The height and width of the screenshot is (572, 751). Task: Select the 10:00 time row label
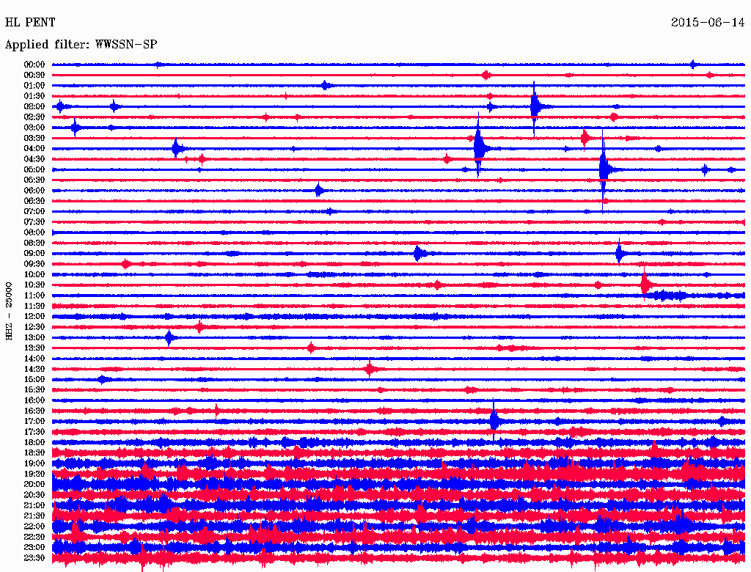click(34, 274)
